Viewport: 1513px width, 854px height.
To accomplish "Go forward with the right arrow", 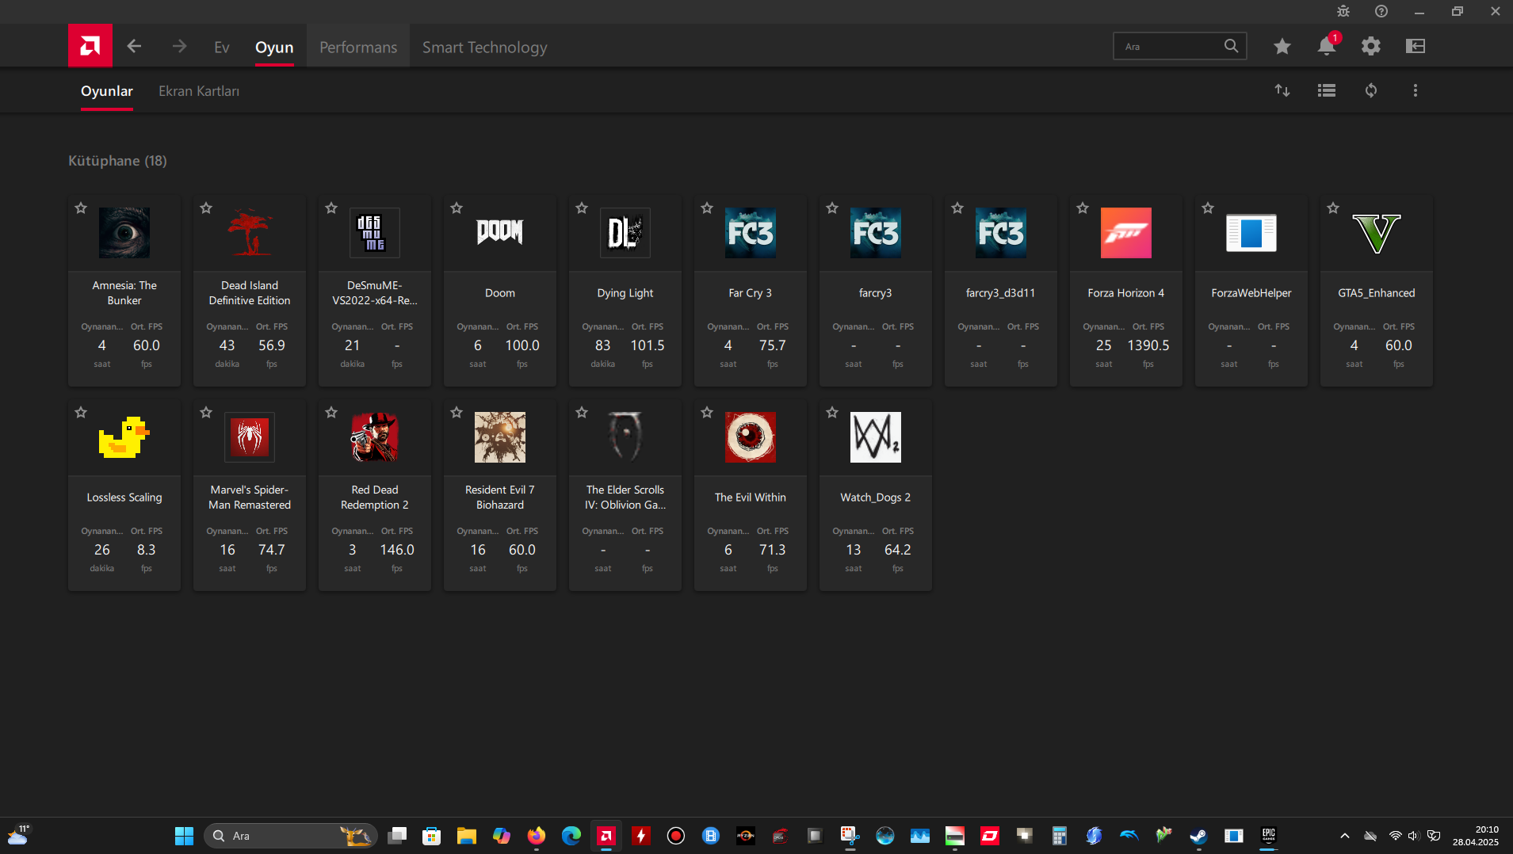I will 180,47.
